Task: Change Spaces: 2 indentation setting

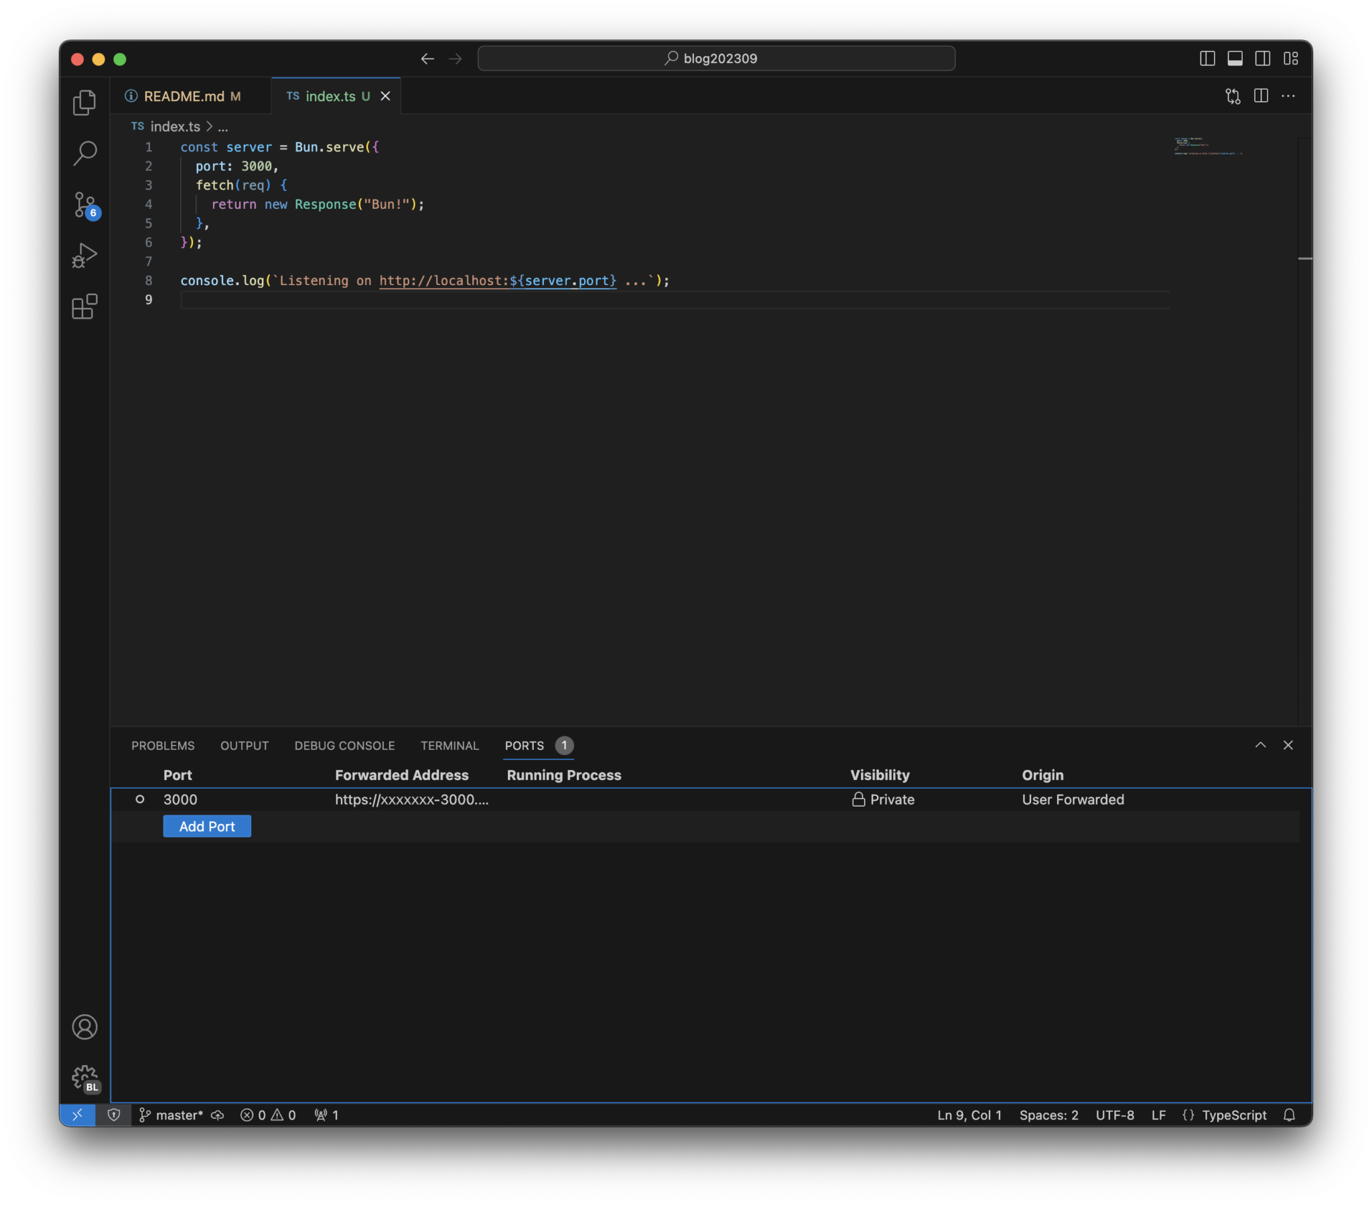Action: point(1048,1115)
